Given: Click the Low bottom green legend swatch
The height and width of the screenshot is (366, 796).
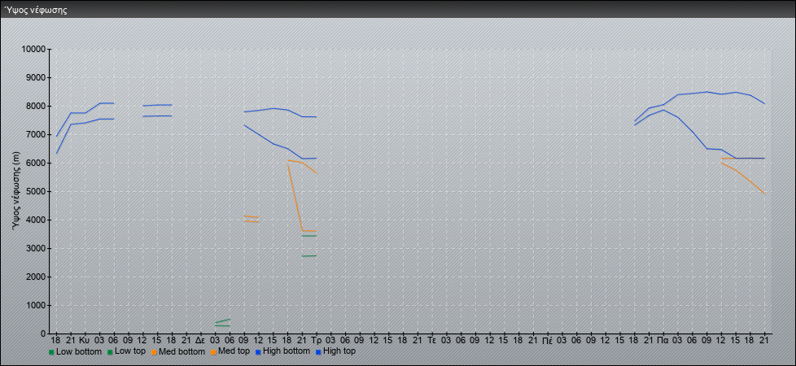Looking at the screenshot, I should click(x=51, y=352).
